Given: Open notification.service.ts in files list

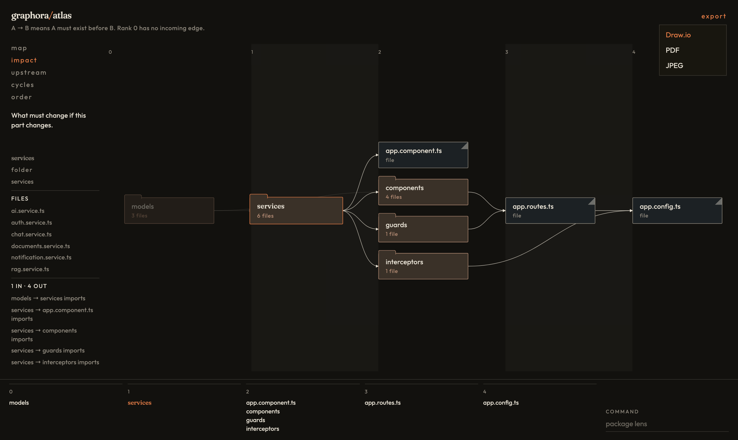Looking at the screenshot, I should 41,257.
